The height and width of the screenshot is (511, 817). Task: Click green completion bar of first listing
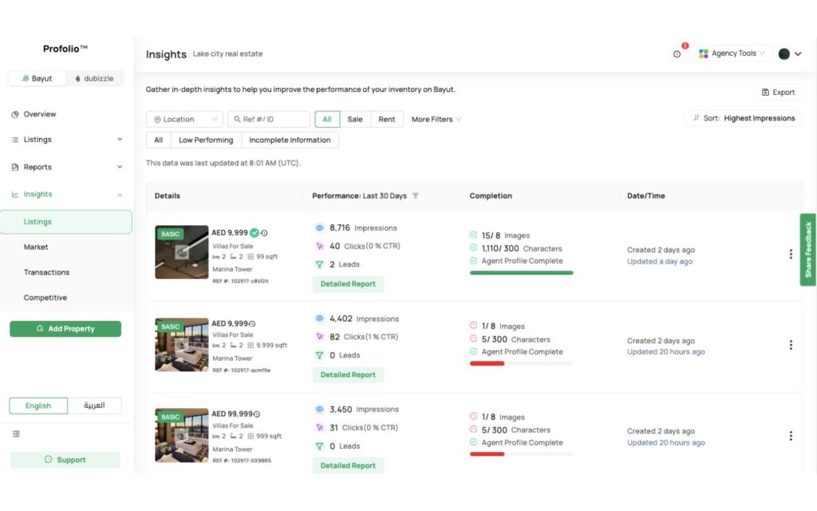tap(521, 273)
